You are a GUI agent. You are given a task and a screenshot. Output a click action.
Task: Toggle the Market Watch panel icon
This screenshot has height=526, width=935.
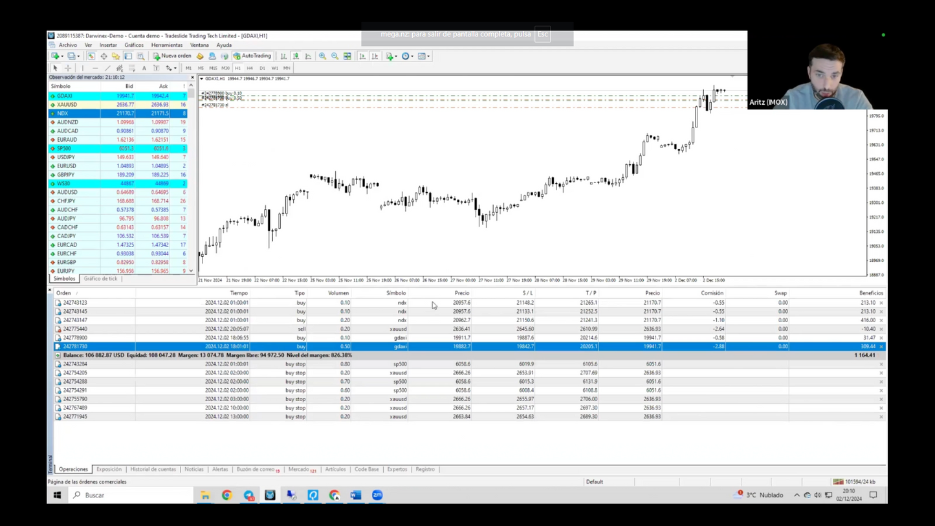91,56
